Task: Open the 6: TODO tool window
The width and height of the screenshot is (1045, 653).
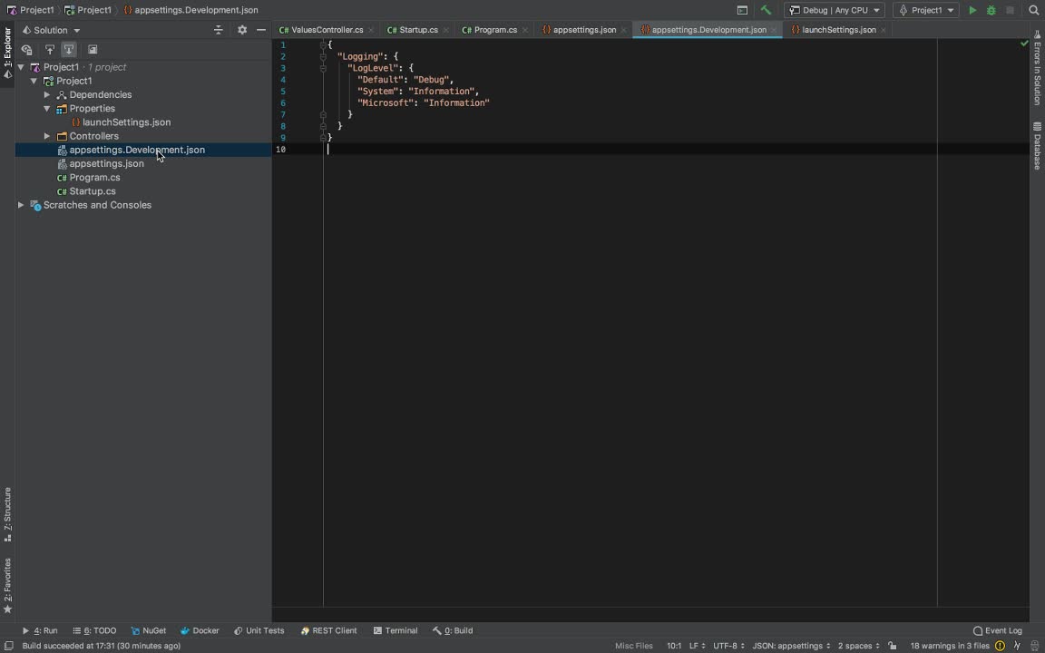Action: click(x=94, y=630)
